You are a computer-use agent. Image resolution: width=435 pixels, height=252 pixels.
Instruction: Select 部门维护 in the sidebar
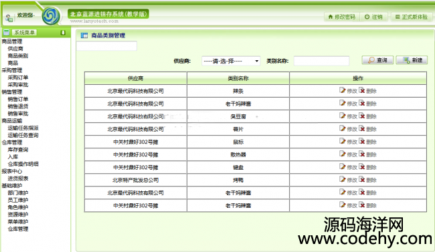(18, 193)
